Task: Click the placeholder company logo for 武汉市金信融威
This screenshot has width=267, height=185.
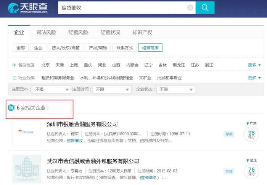Action: coord(27,169)
